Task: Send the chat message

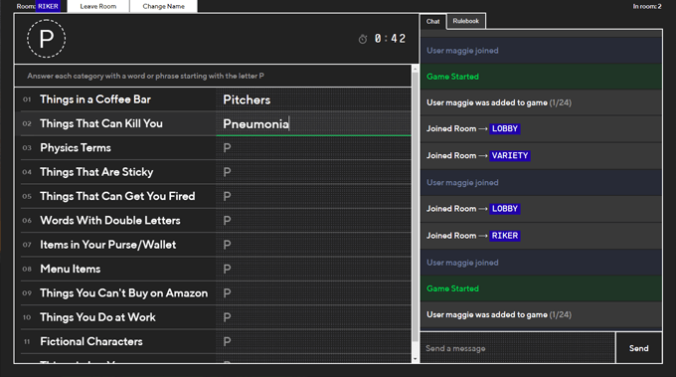Action: (x=638, y=348)
